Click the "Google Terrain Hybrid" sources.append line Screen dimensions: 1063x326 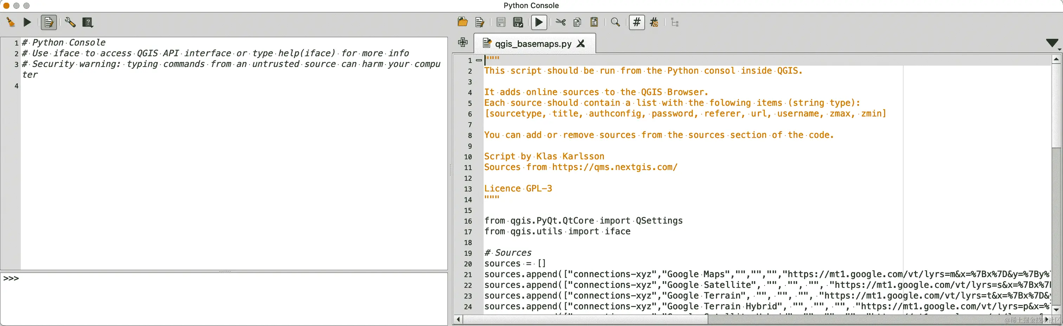(767, 307)
